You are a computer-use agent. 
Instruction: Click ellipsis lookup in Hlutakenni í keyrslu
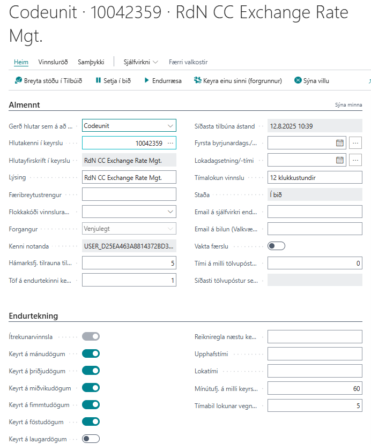(x=170, y=143)
